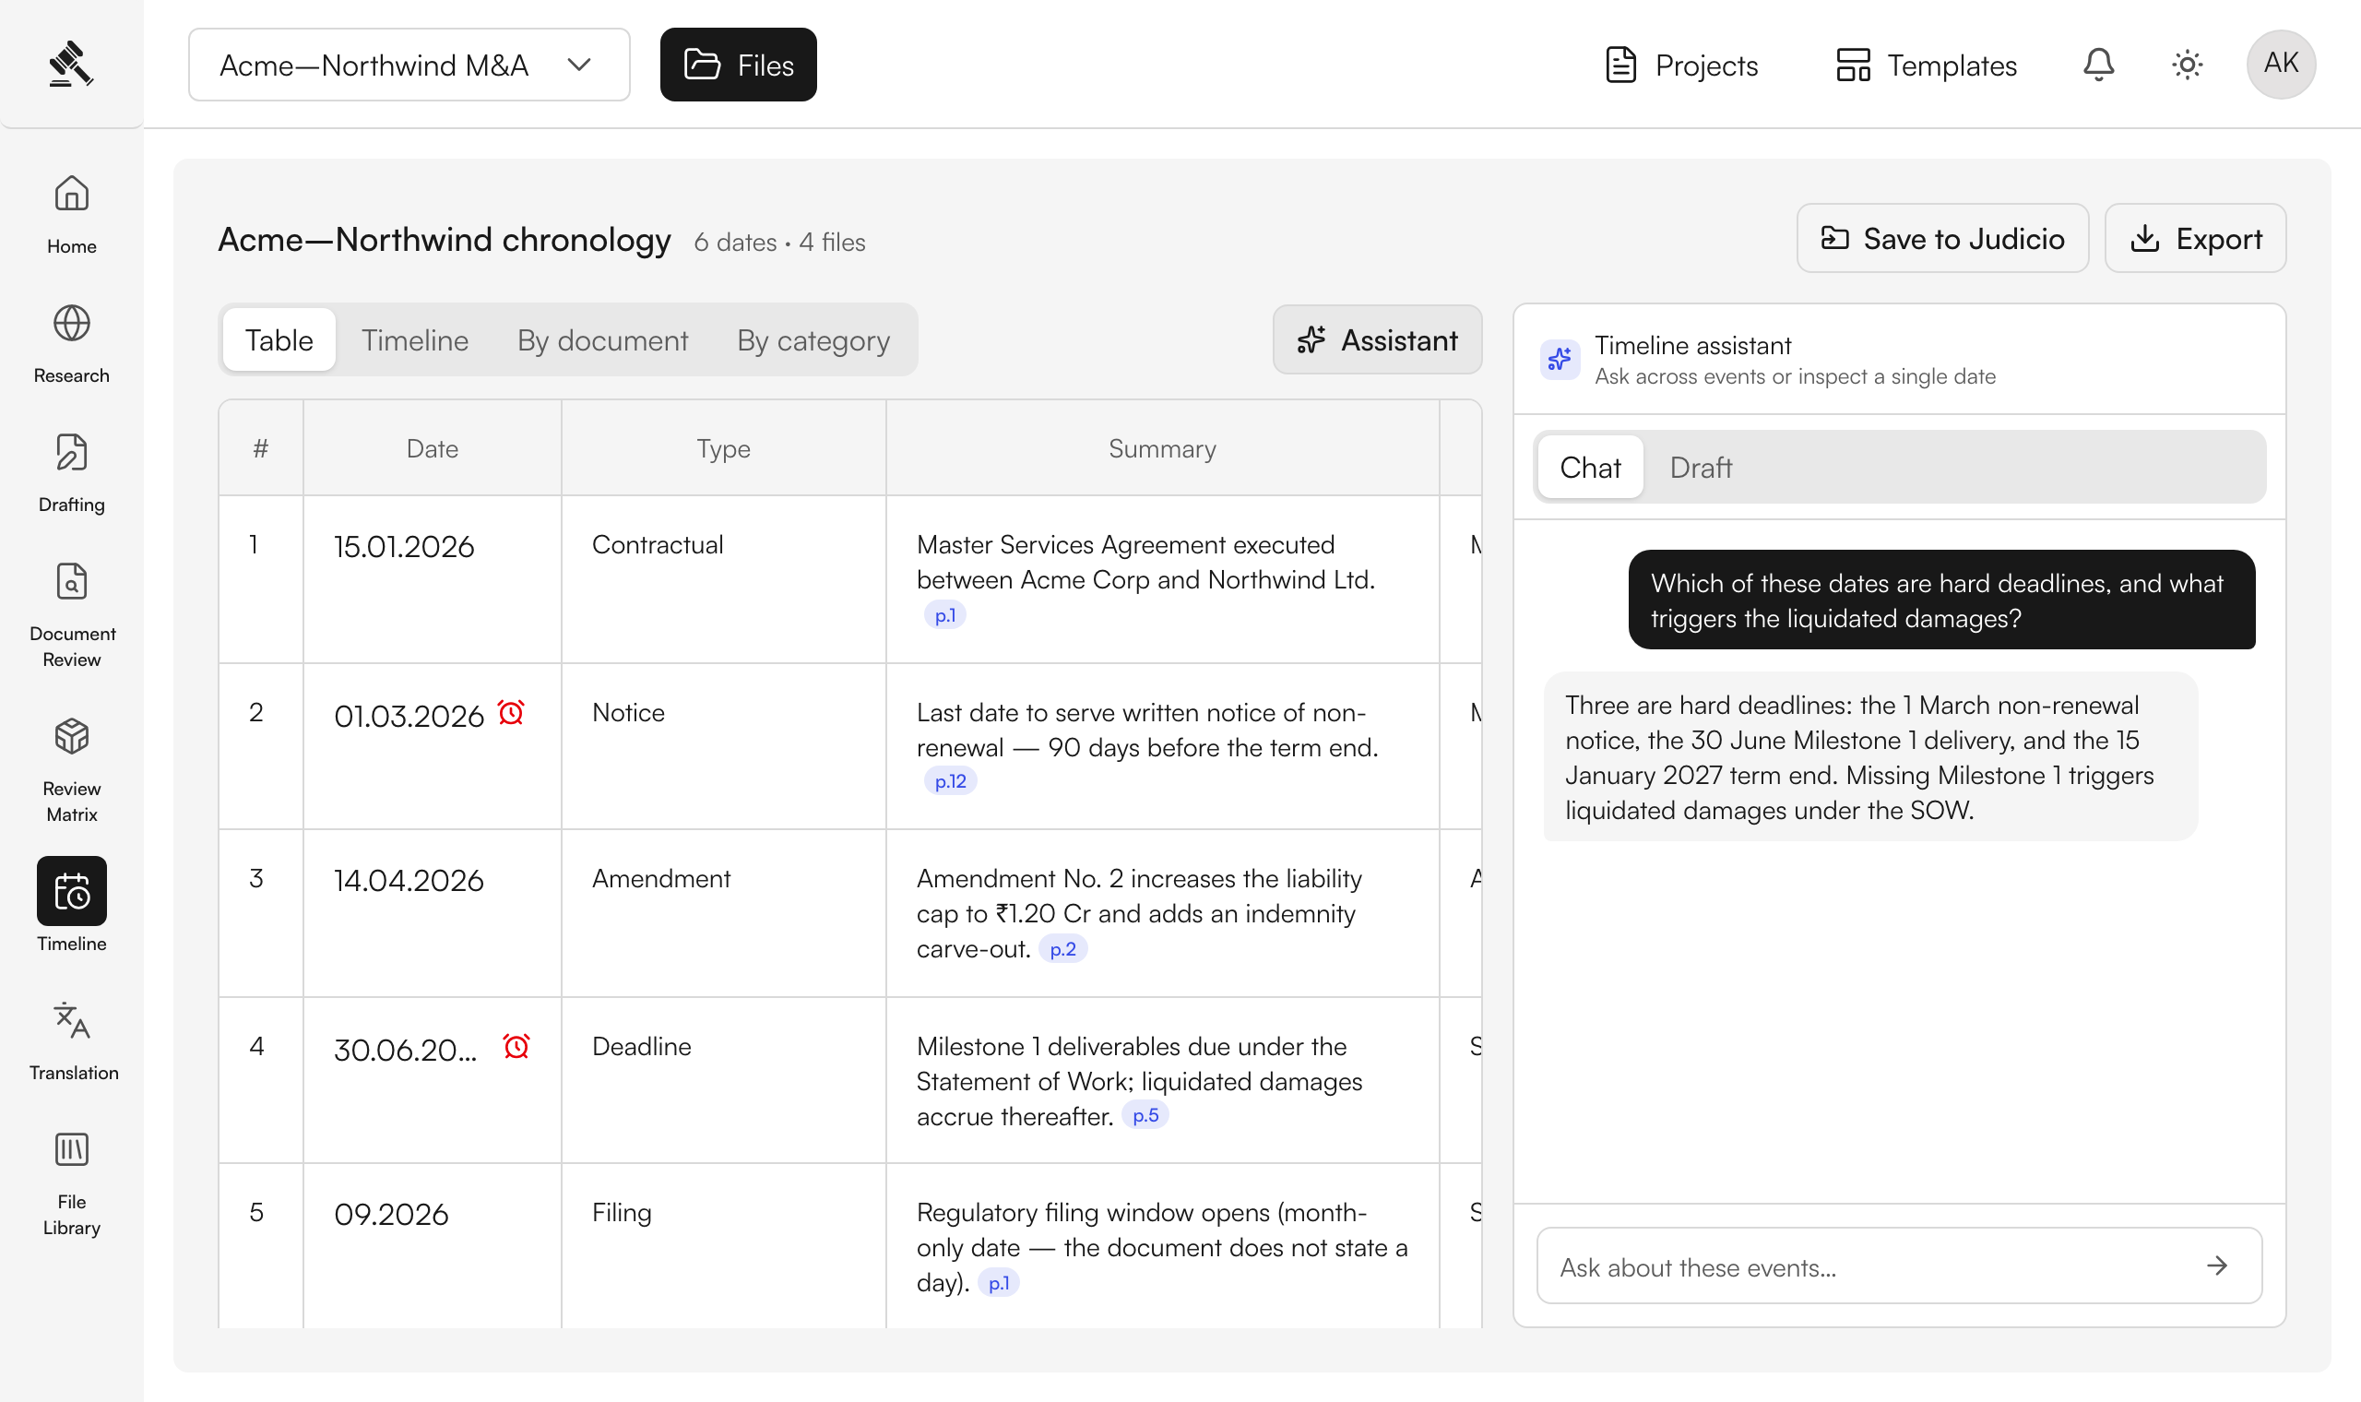Click the user question chat bubble
This screenshot has width=2361, height=1402.
click(x=1940, y=599)
